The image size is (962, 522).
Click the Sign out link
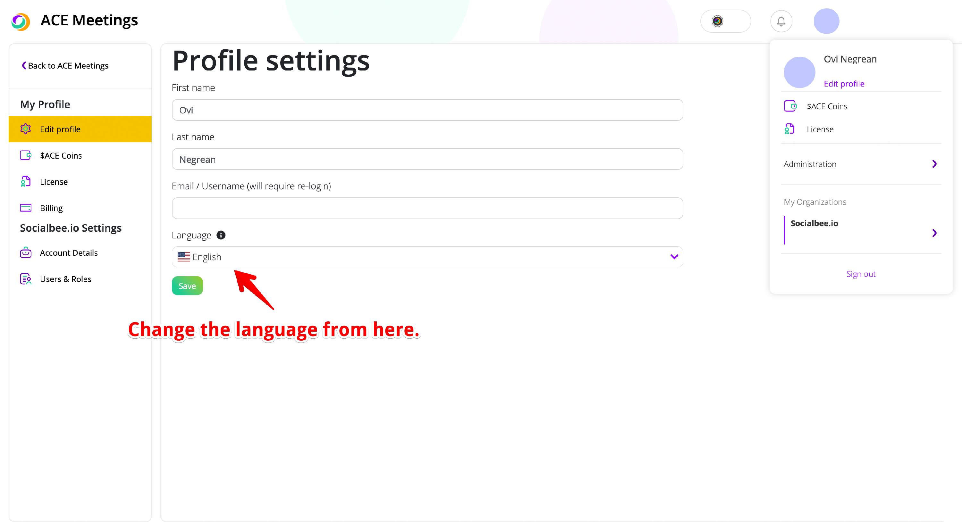[x=860, y=274]
